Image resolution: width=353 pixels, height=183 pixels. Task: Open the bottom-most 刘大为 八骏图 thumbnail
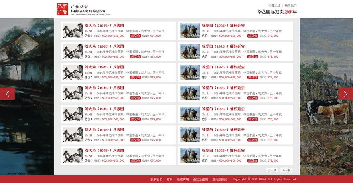[73, 155]
